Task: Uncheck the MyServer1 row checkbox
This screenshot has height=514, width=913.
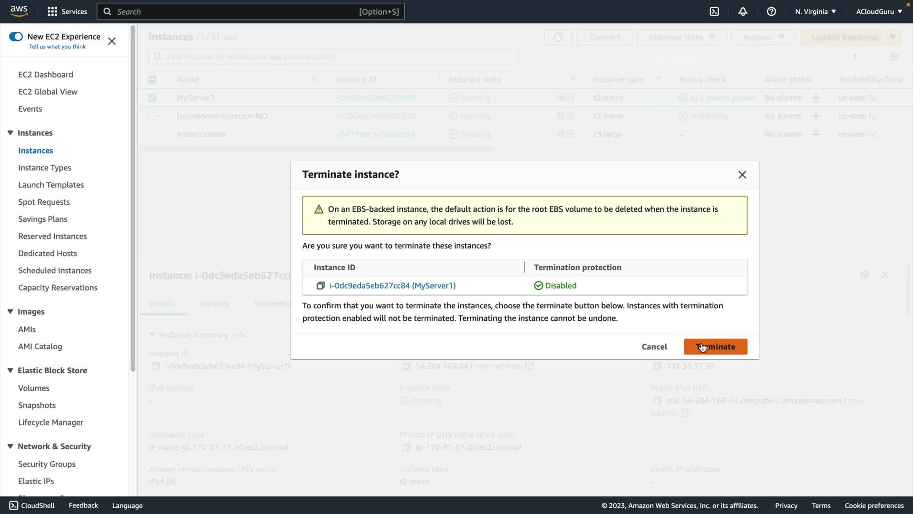Action: (152, 98)
